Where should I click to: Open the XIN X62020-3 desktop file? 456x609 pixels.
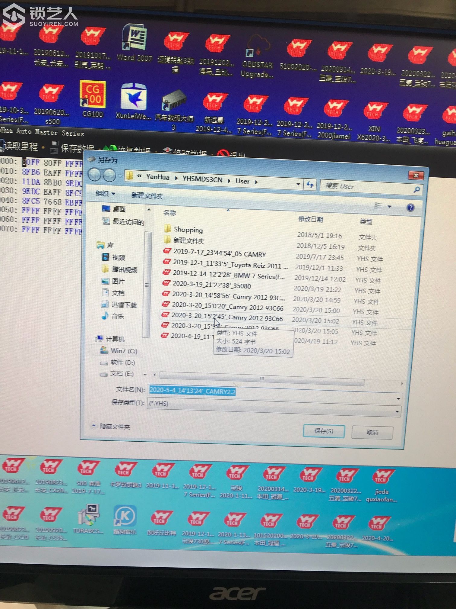[373, 122]
